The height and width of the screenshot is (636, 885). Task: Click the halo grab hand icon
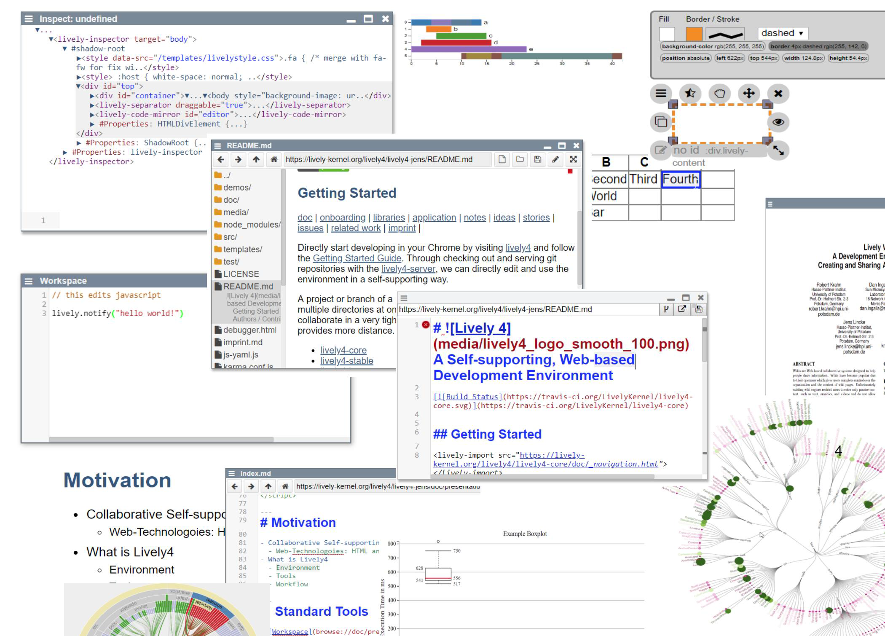719,94
